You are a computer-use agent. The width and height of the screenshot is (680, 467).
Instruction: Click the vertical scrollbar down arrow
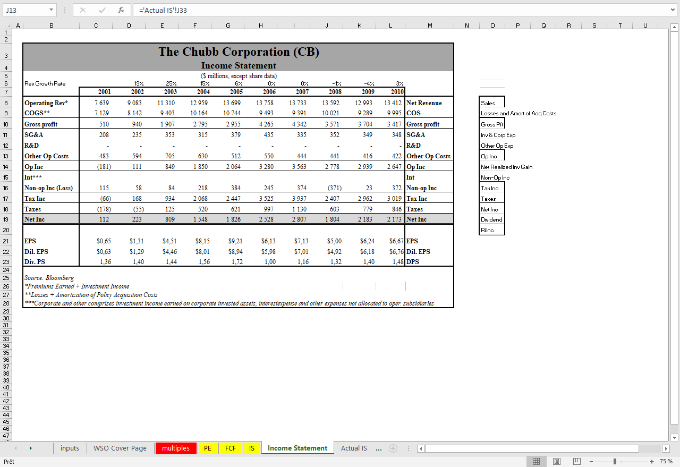click(675, 438)
